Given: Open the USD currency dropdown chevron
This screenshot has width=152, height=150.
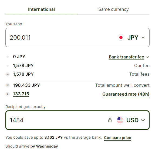Looking at the screenshot, I should pyautogui.click(x=143, y=120).
